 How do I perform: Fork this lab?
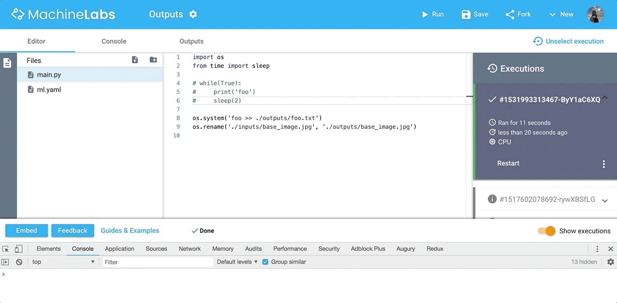tap(518, 14)
